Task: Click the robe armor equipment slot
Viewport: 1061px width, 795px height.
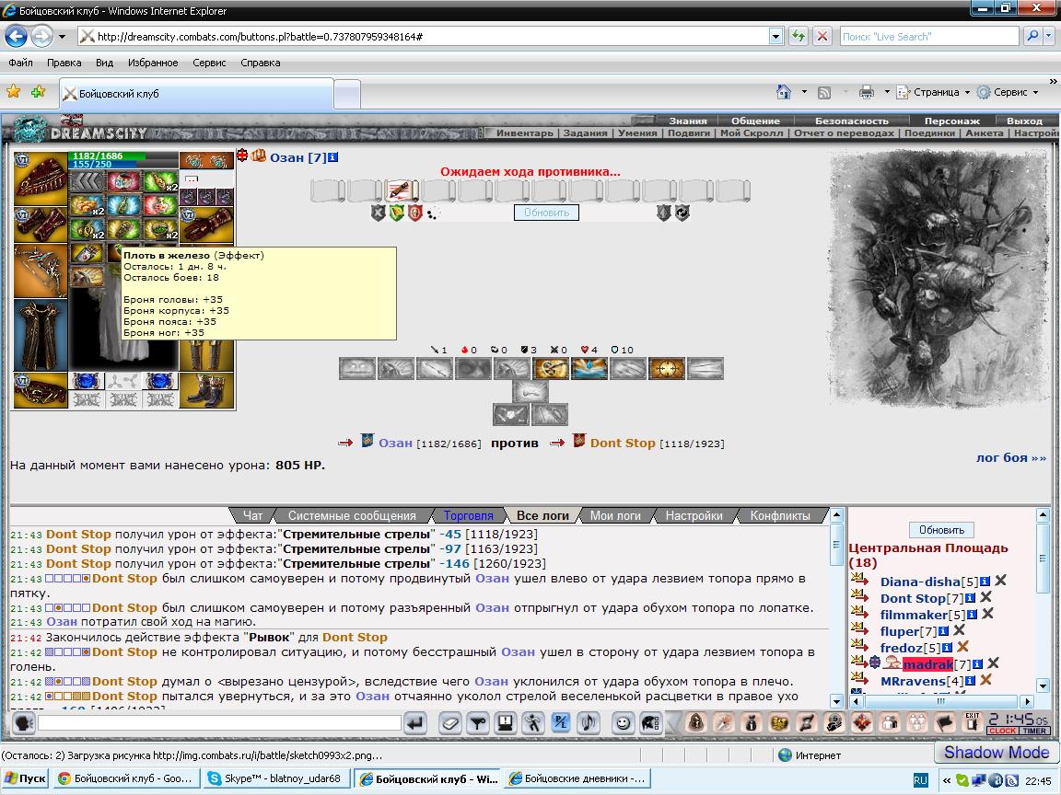Action: (41, 335)
